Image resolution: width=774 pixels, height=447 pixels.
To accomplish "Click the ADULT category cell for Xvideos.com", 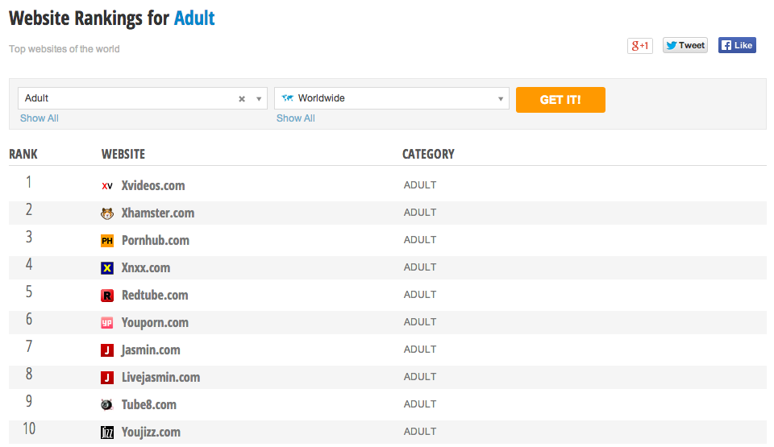I will click(x=420, y=185).
